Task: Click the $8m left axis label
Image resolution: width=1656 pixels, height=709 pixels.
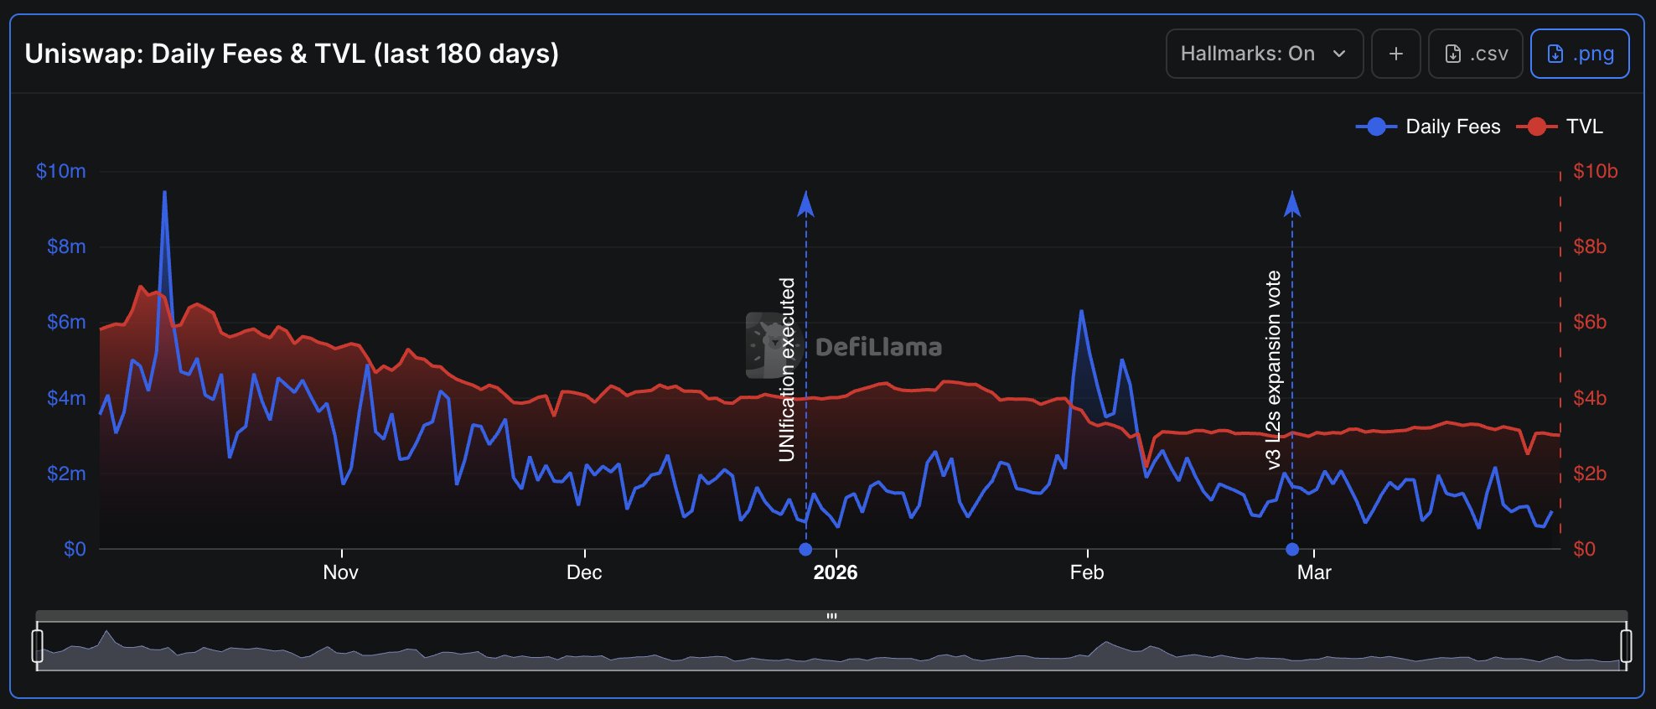Action: point(66,246)
